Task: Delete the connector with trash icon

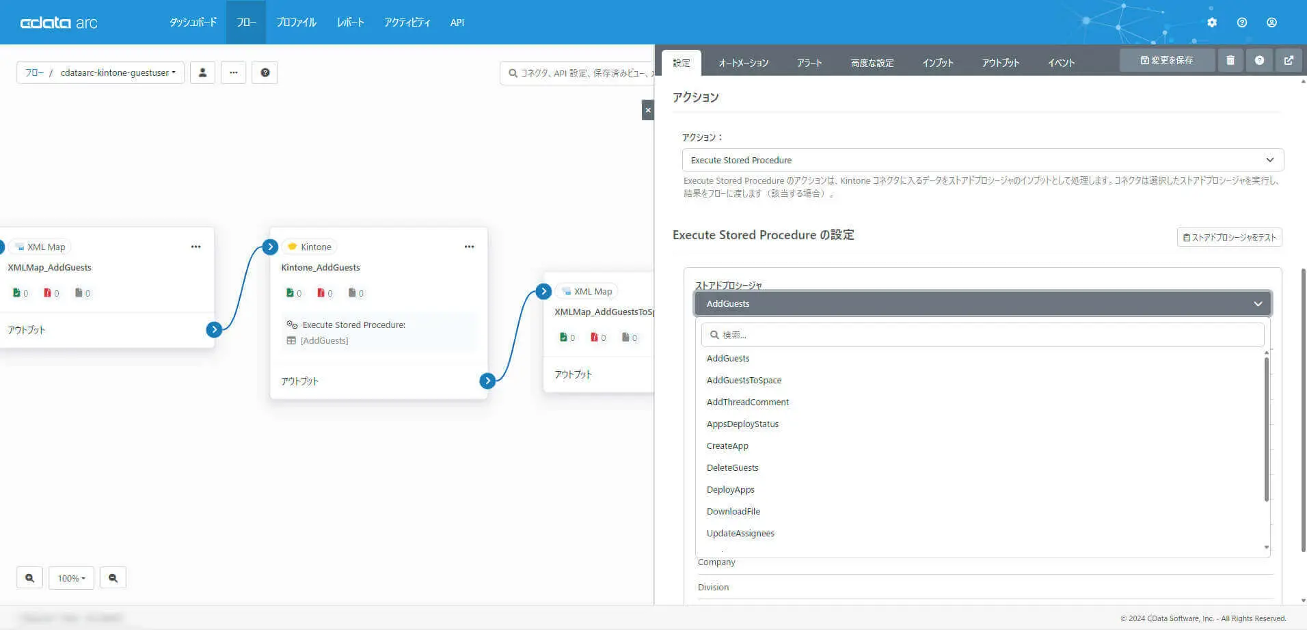Action: point(1230,60)
